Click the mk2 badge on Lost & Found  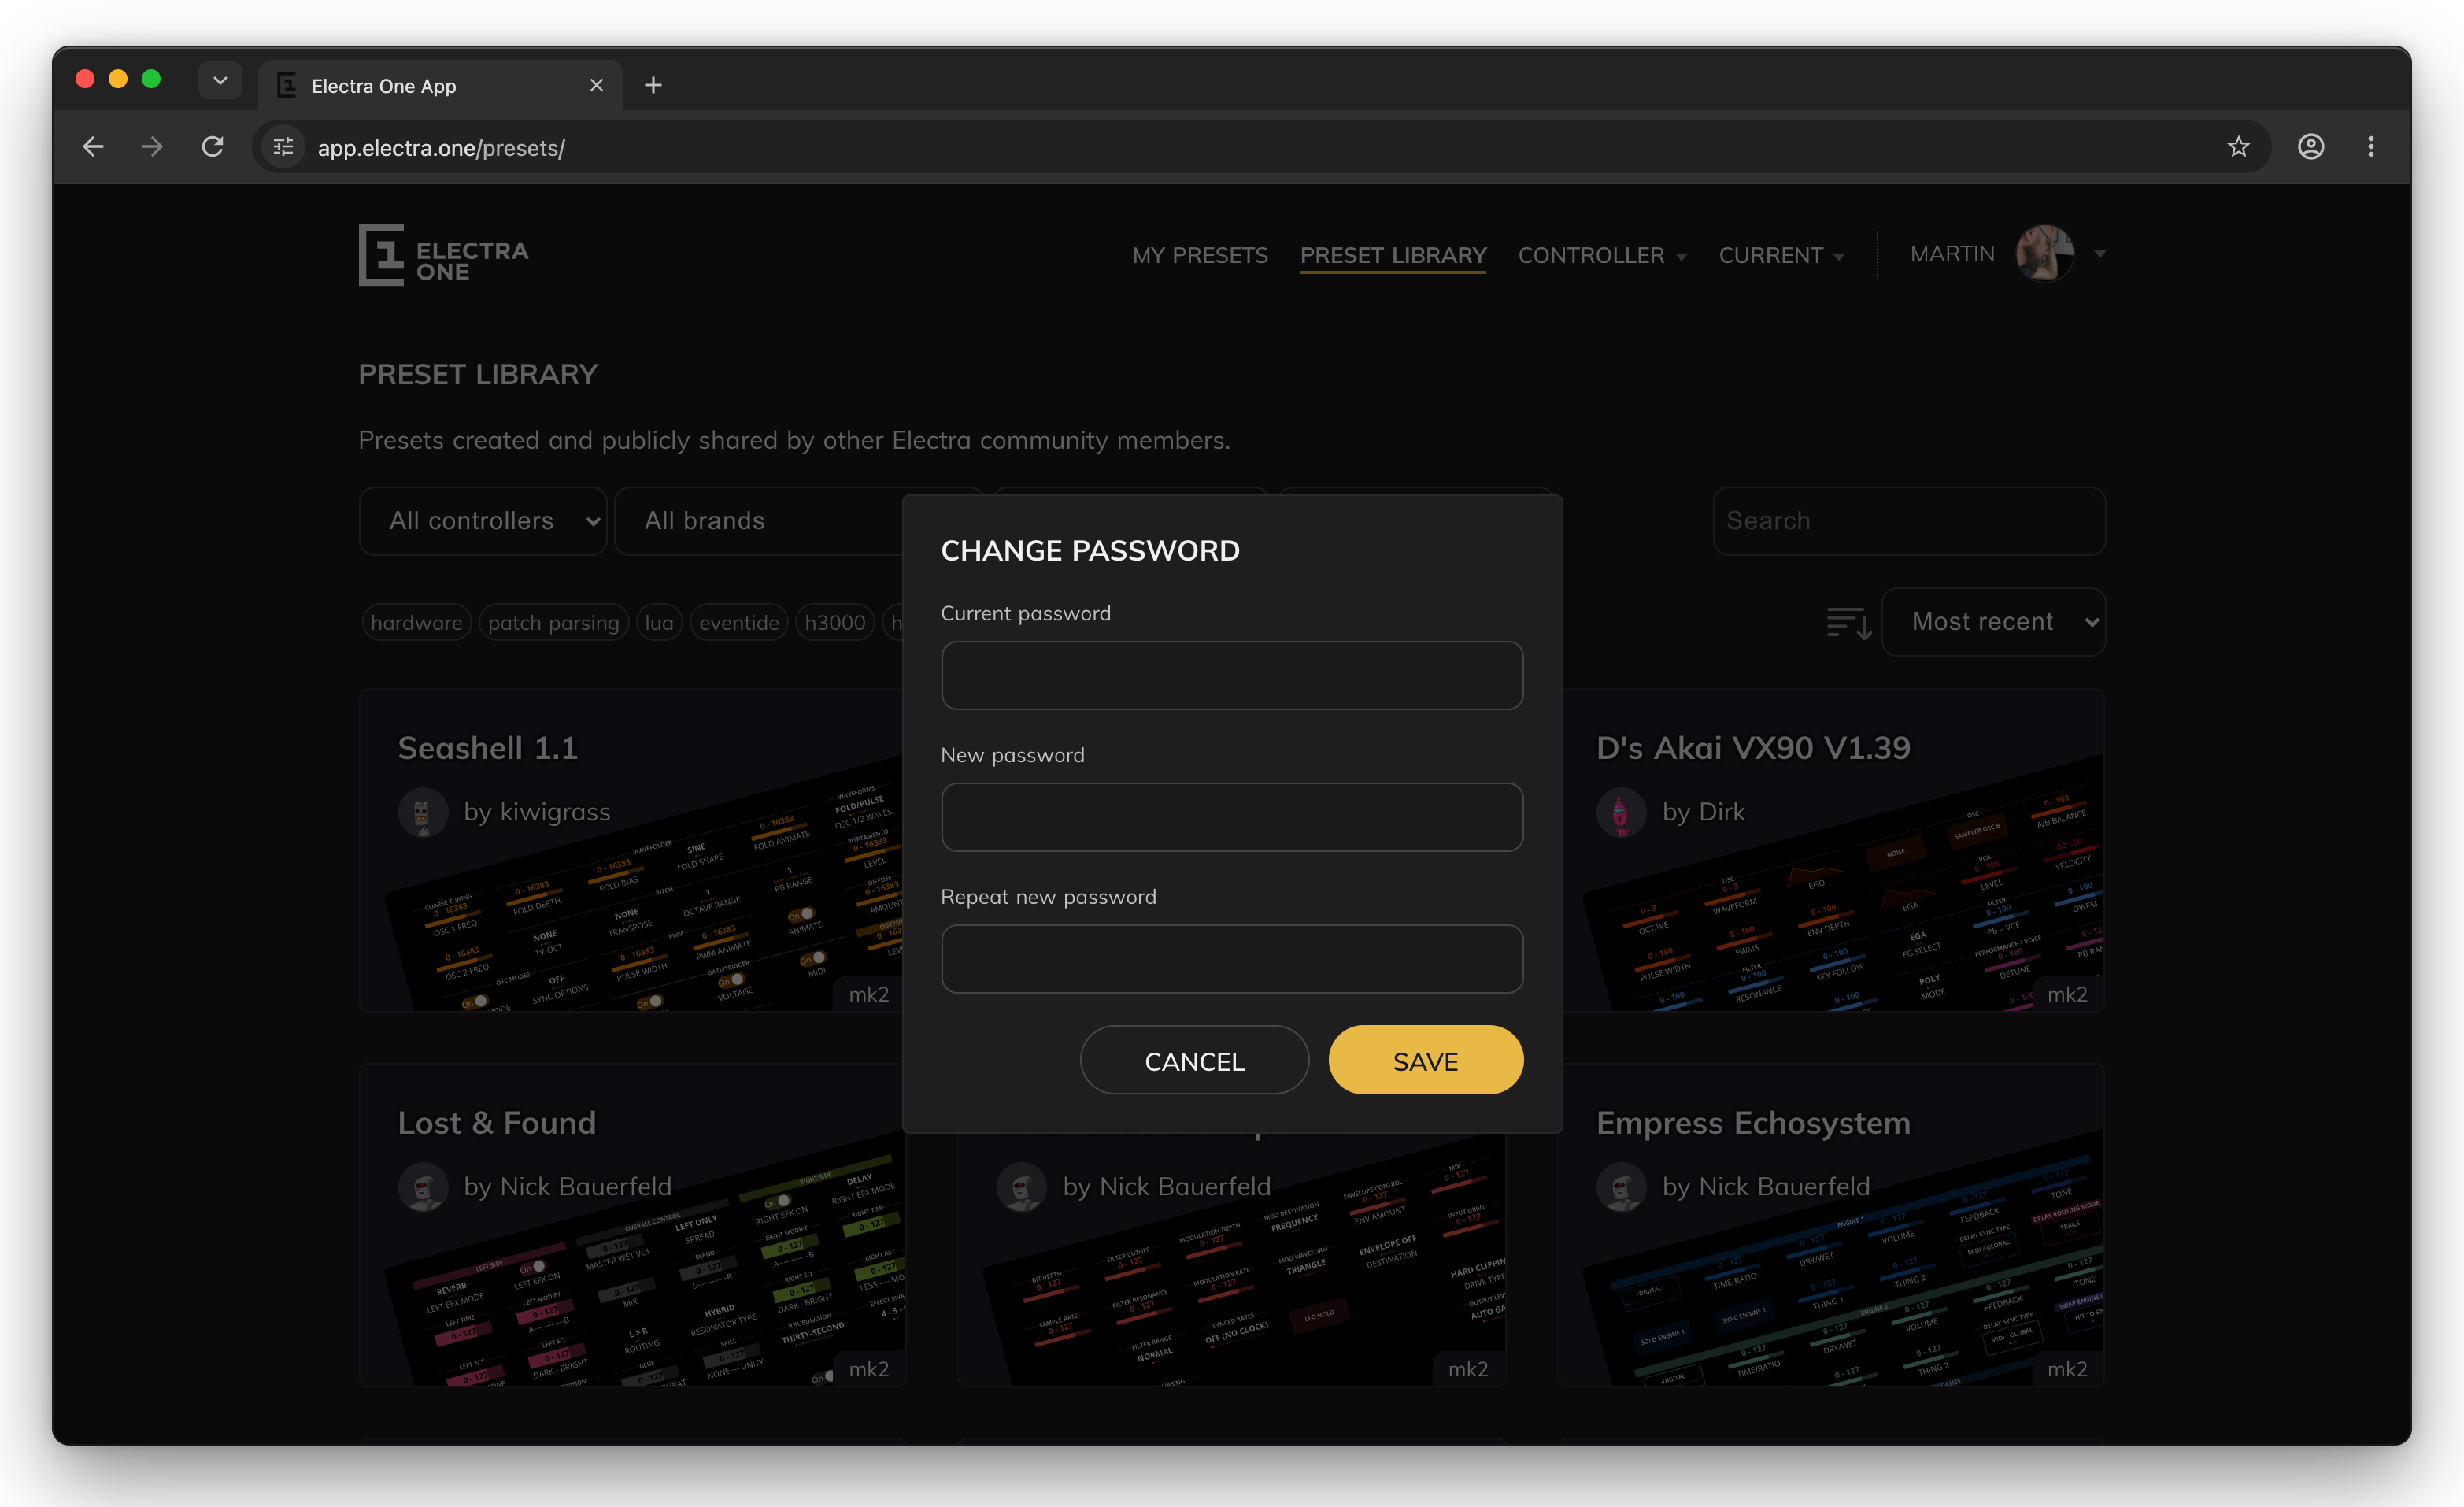868,1369
